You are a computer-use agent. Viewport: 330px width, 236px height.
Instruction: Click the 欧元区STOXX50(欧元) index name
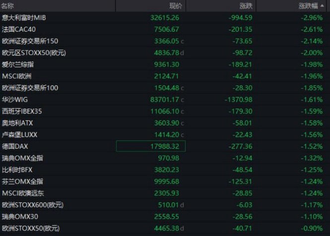[x=31, y=53]
